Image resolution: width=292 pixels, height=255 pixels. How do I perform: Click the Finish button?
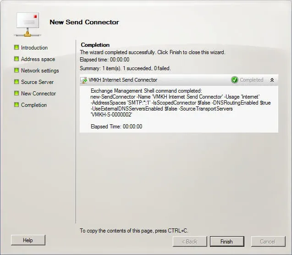click(227, 241)
